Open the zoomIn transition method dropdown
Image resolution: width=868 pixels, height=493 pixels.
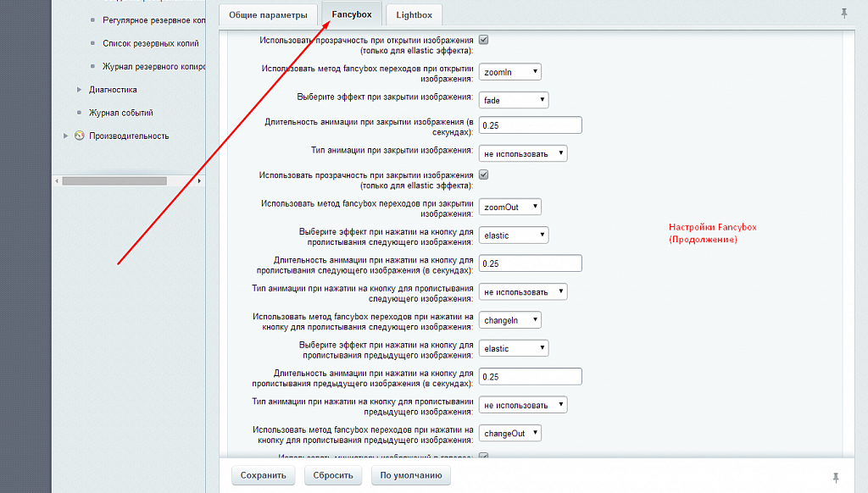(x=509, y=72)
